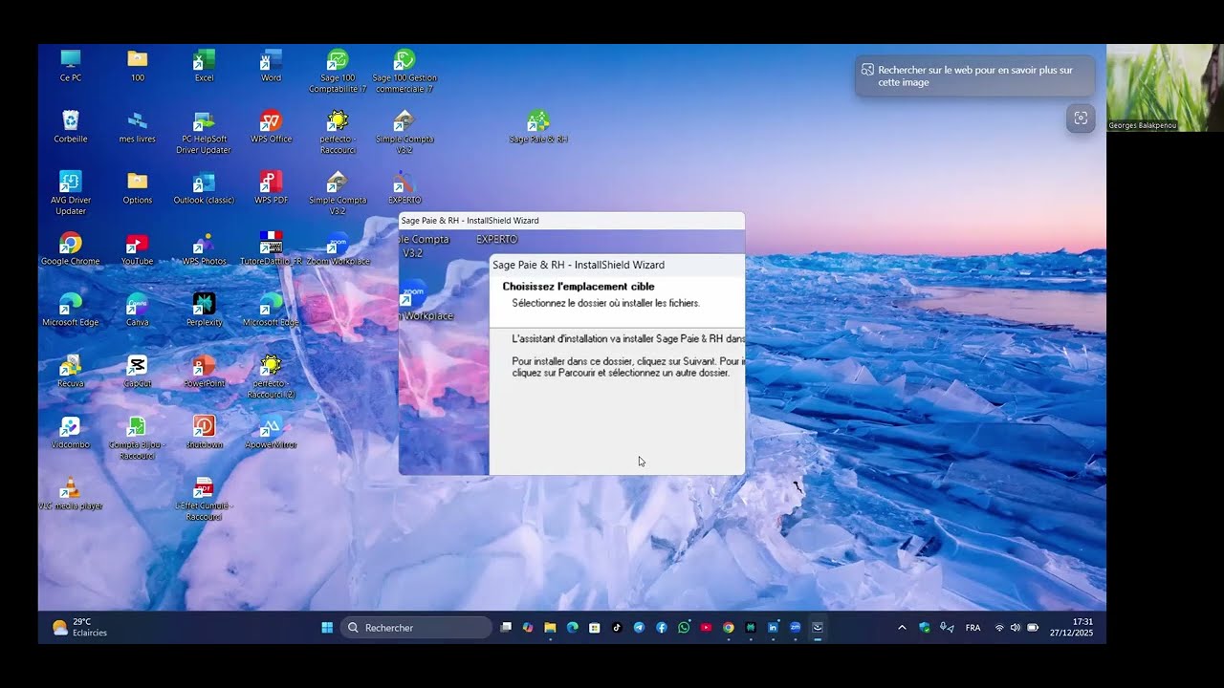Open the Options folder on desktop
This screenshot has width=1224, height=688.
(x=138, y=187)
